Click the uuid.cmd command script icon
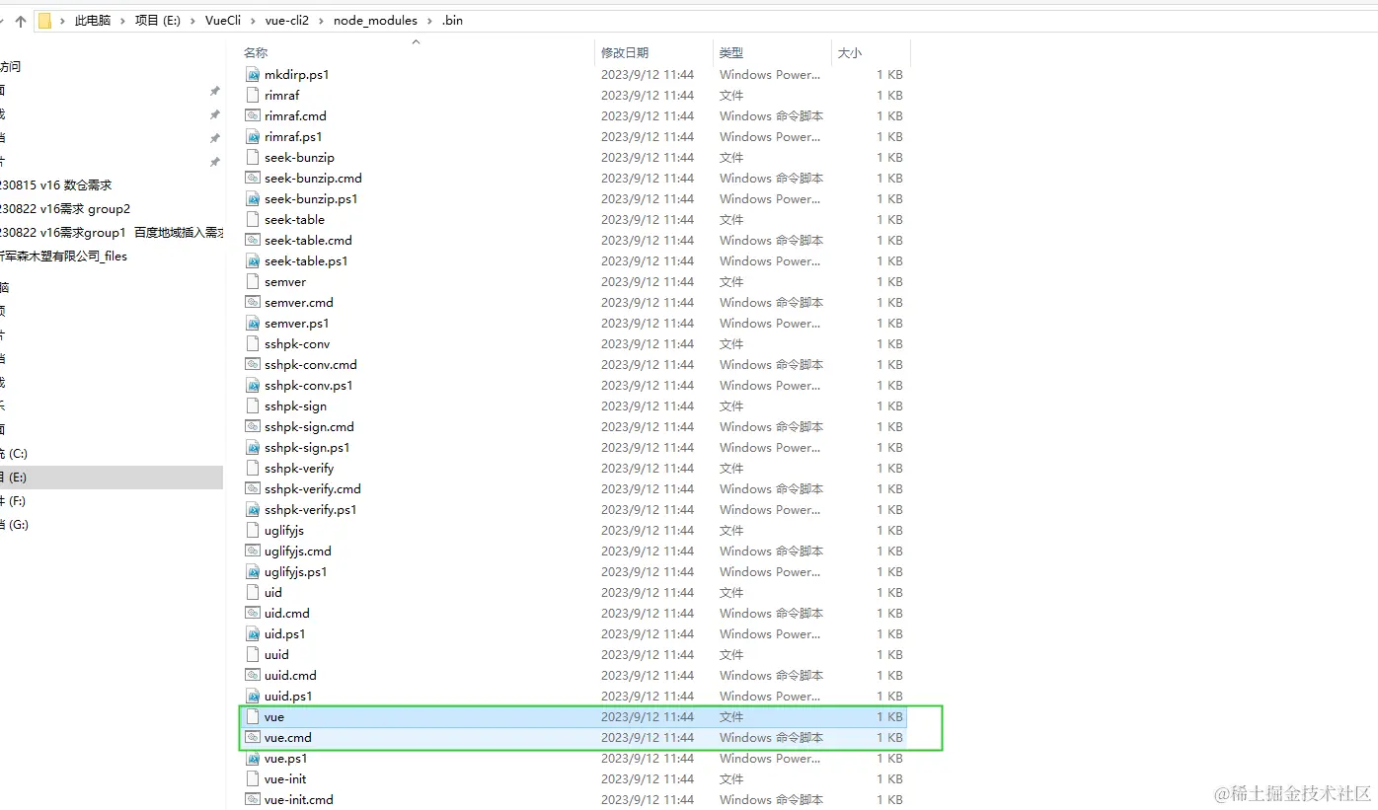The width and height of the screenshot is (1378, 810). coord(253,675)
